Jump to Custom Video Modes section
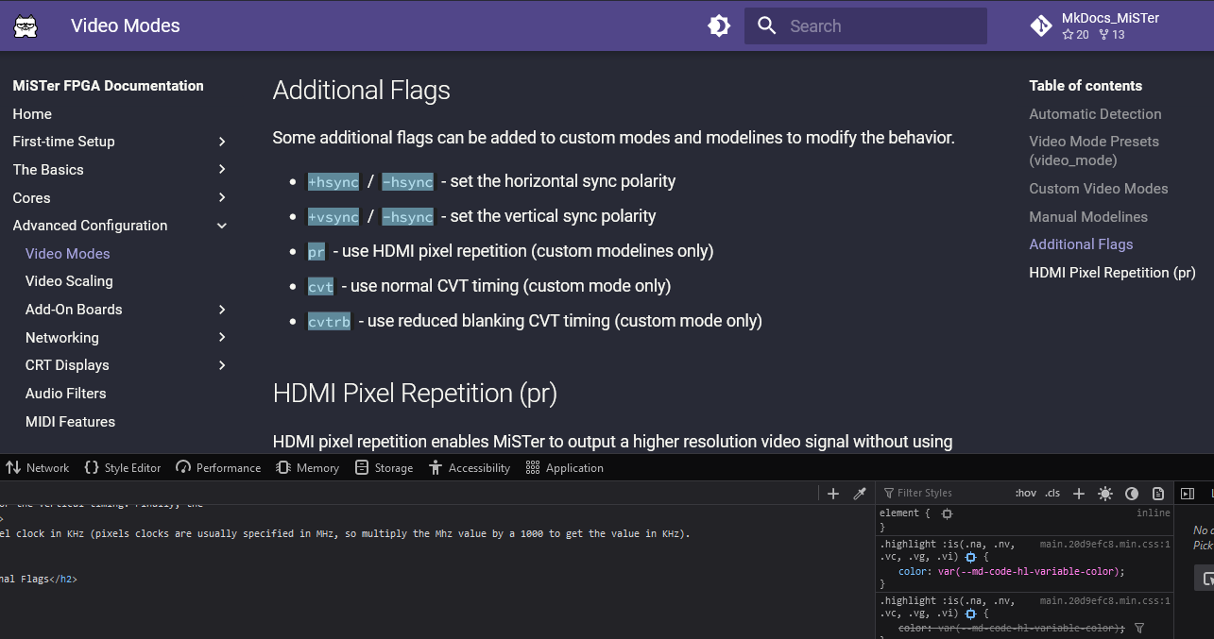The width and height of the screenshot is (1214, 639). click(1099, 189)
